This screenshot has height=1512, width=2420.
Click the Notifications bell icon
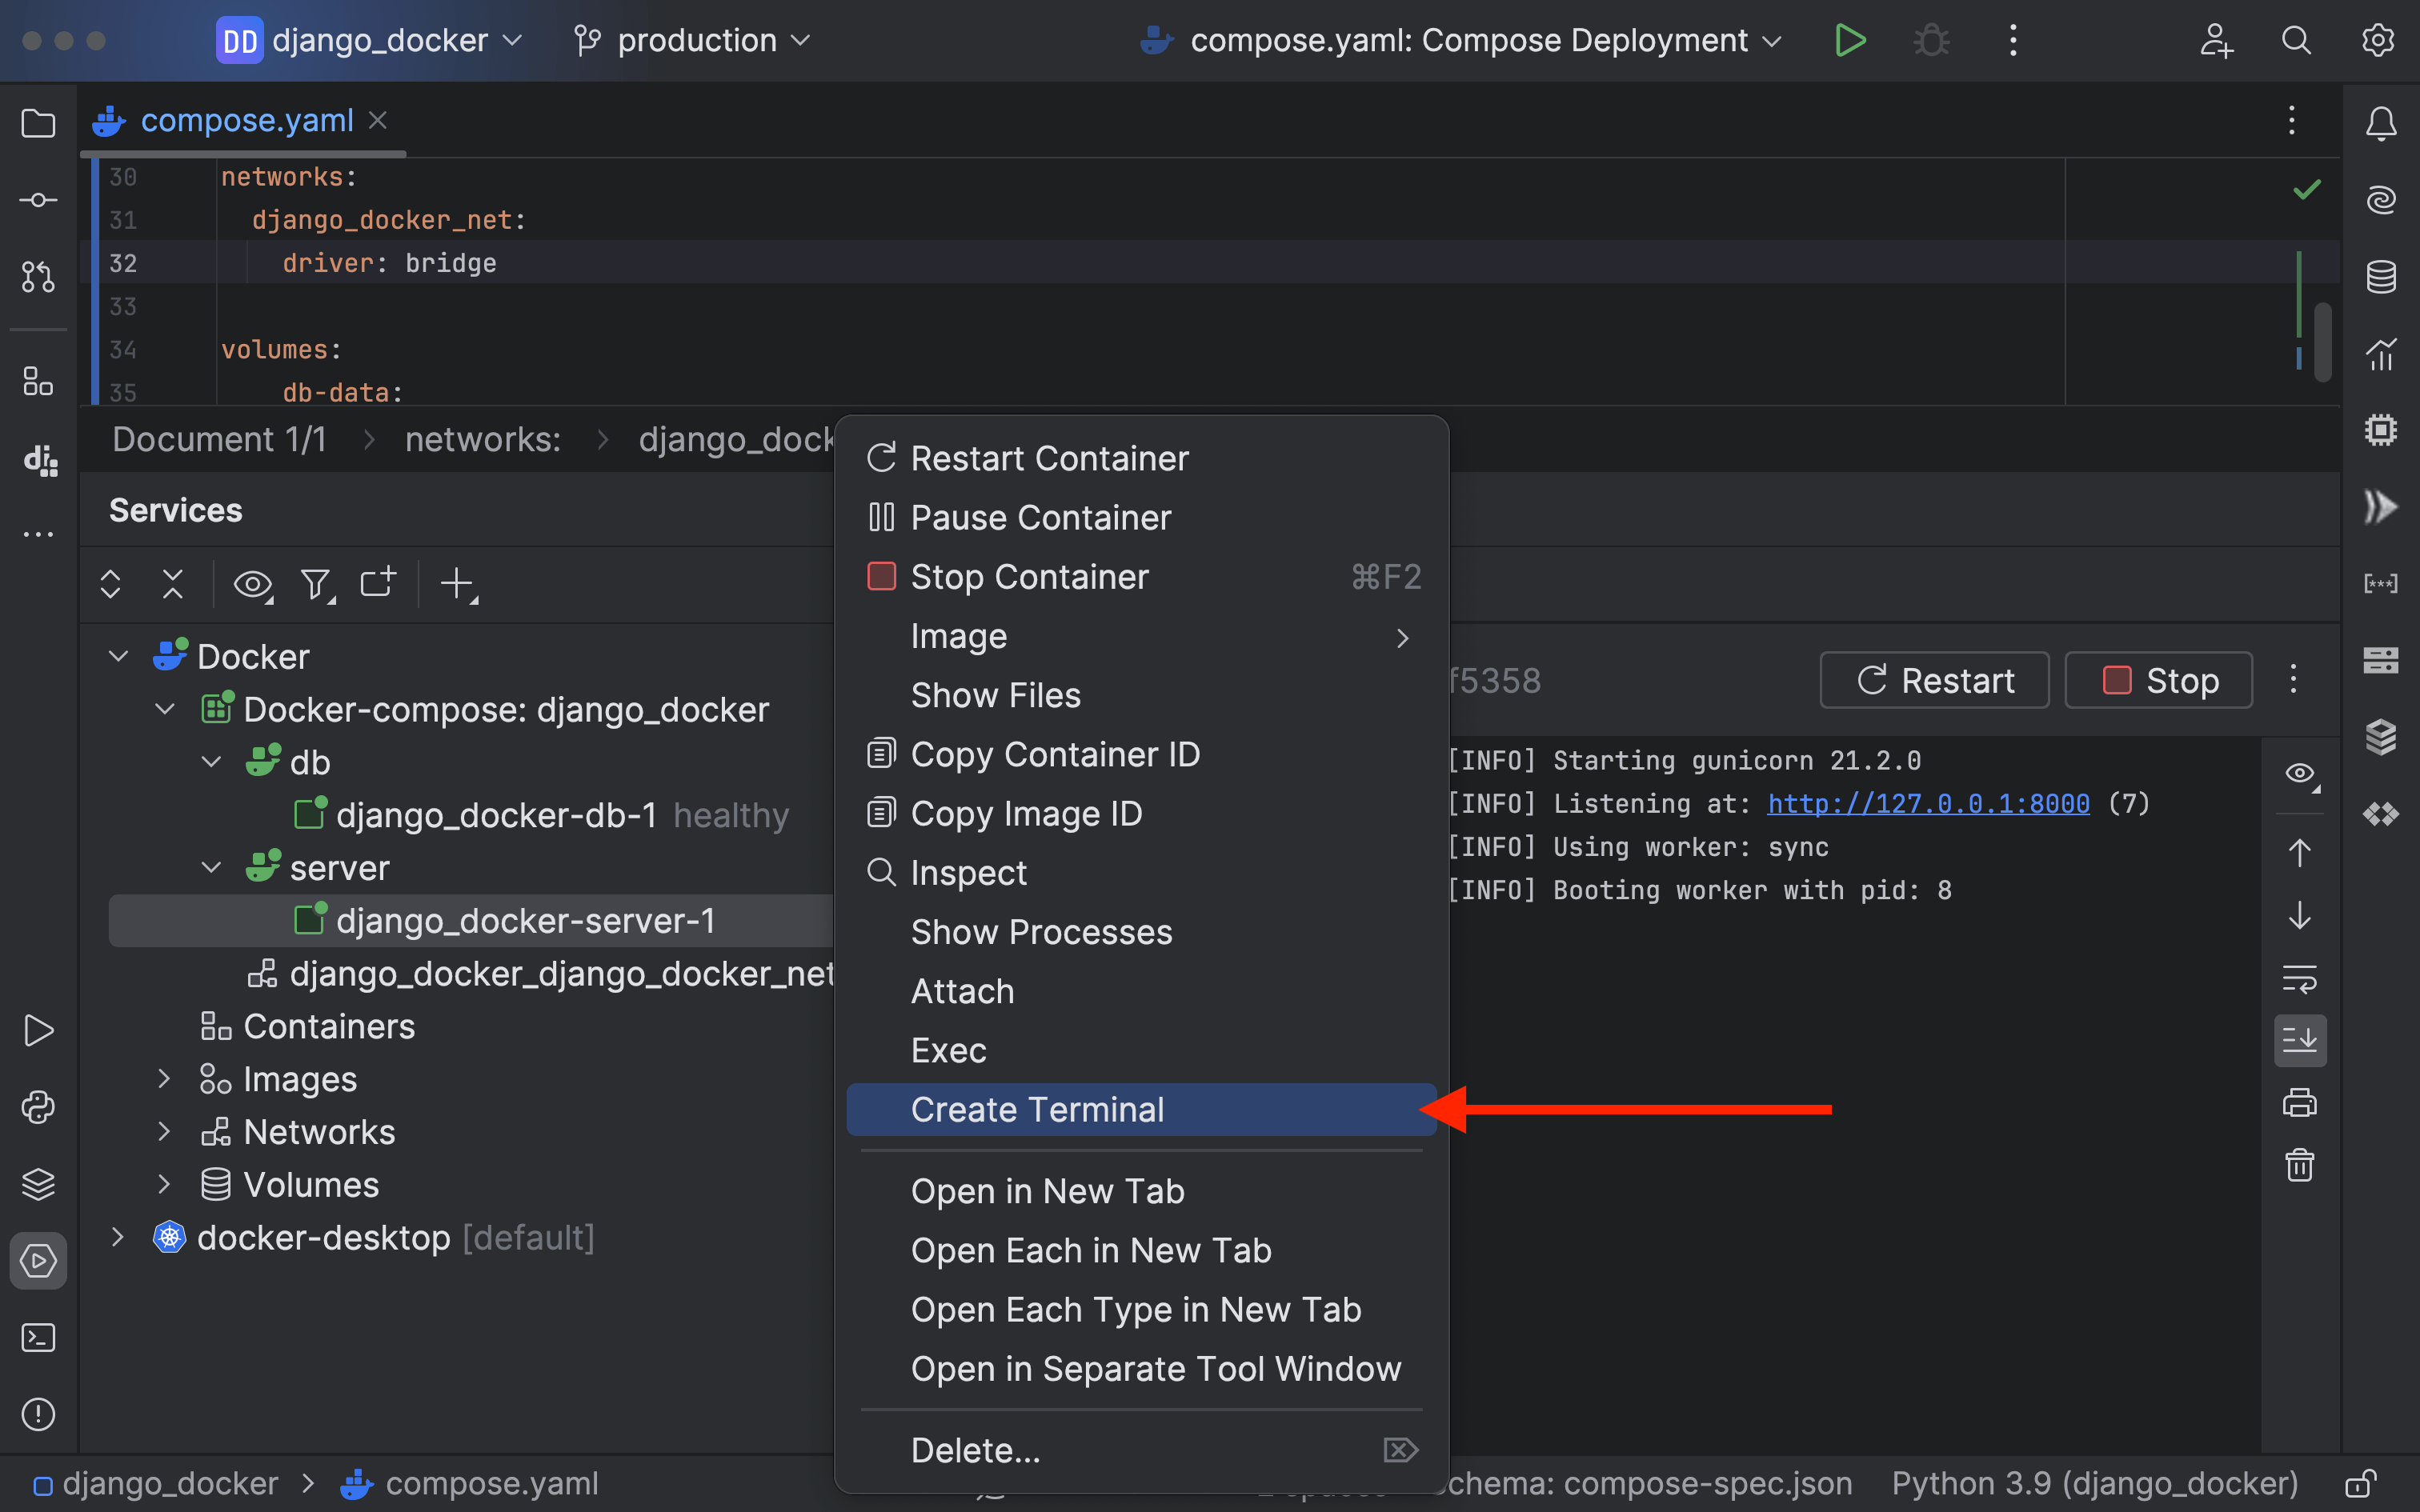point(2380,123)
